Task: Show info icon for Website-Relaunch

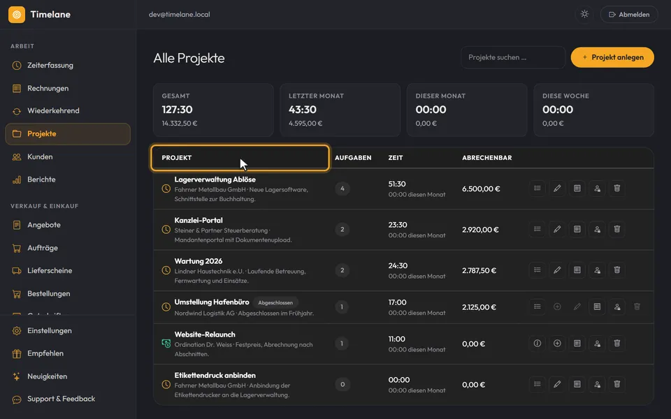Action: (537, 344)
